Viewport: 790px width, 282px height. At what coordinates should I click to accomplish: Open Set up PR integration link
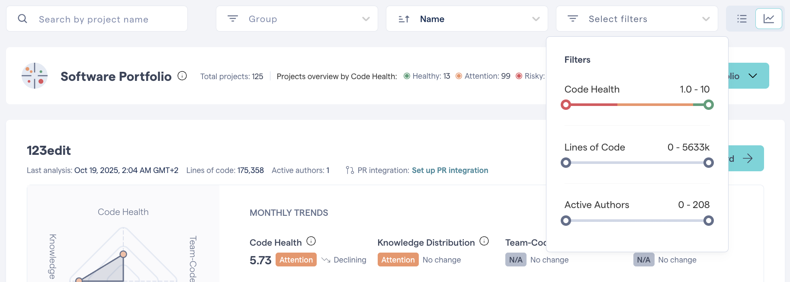[450, 170]
